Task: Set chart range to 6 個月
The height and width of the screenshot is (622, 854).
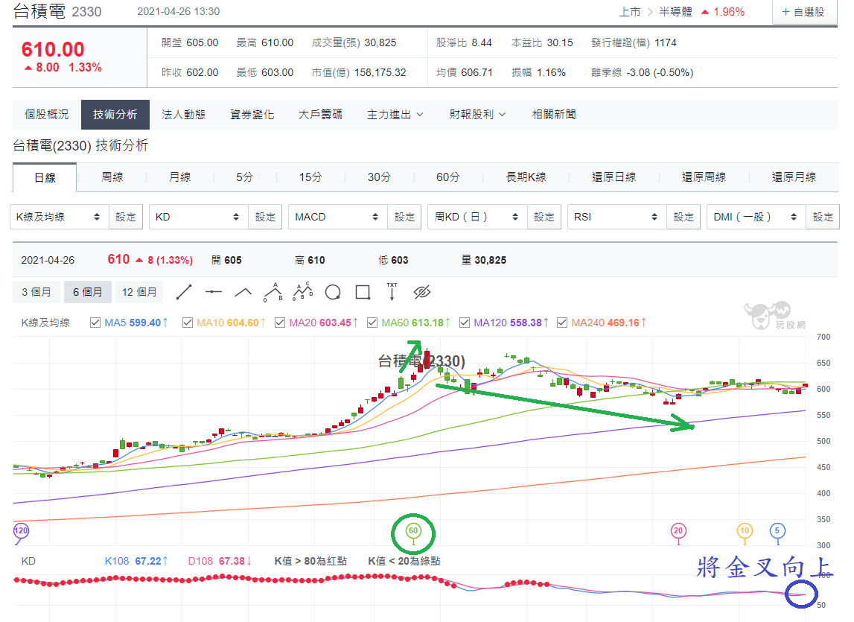Action: [88, 292]
